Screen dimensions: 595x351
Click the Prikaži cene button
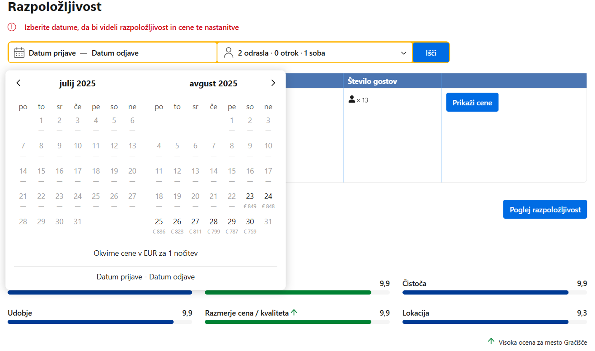click(x=472, y=102)
